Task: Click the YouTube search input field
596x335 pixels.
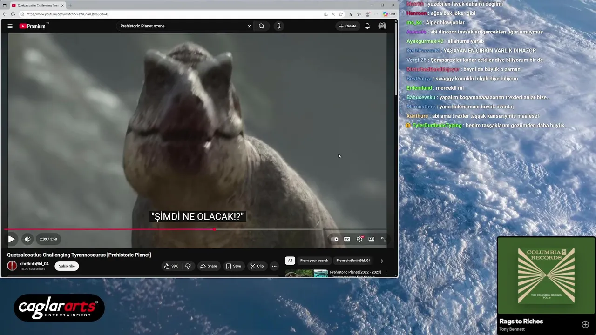Action: 182,26
